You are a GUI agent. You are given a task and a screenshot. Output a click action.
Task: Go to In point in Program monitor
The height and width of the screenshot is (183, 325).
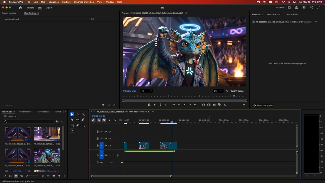[174, 105]
